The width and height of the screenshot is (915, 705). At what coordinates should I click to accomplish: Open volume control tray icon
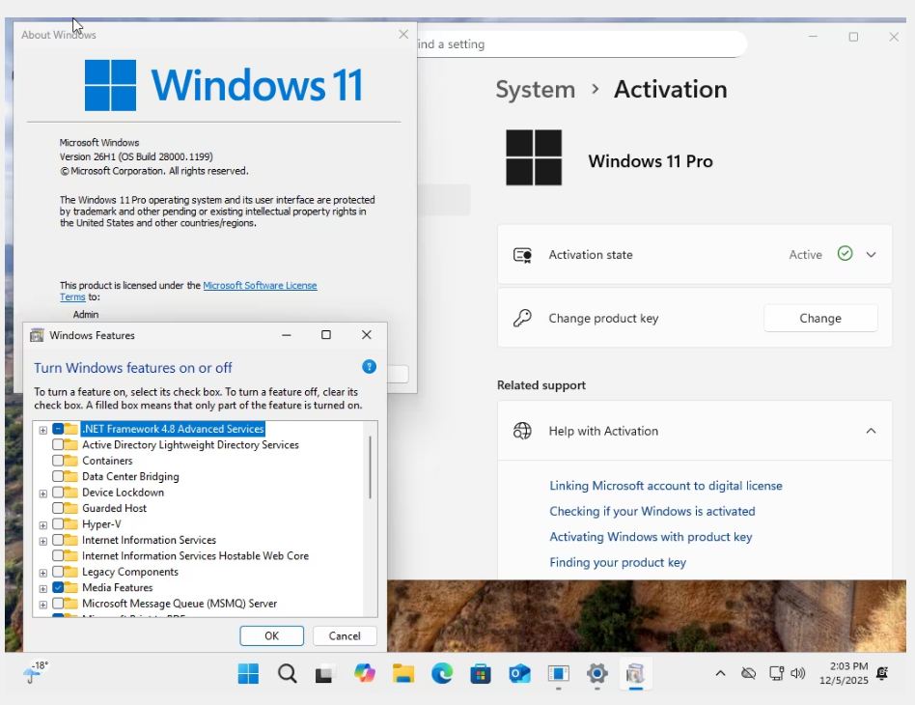point(797,673)
